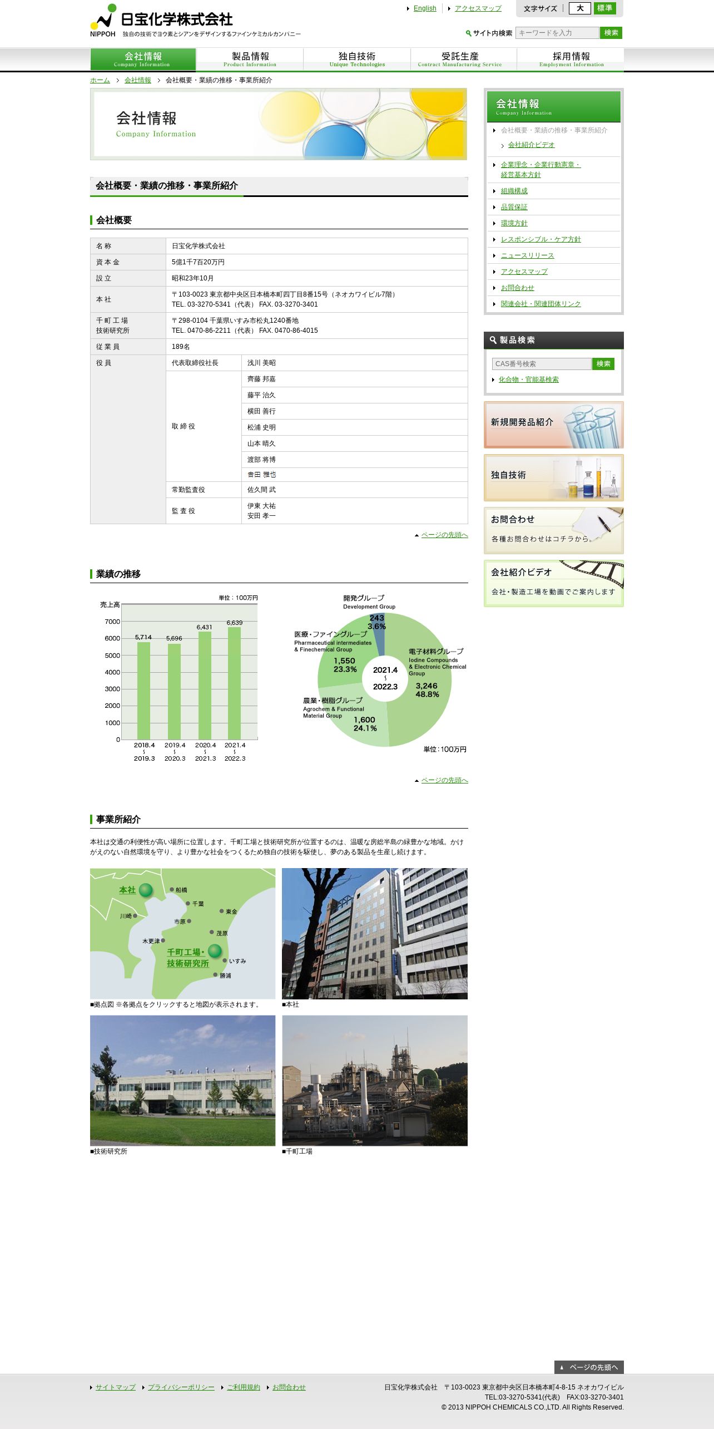Viewport: 714px width, 1429px height.
Task: Open the 独自技術 sidebar banner
Action: point(554,478)
